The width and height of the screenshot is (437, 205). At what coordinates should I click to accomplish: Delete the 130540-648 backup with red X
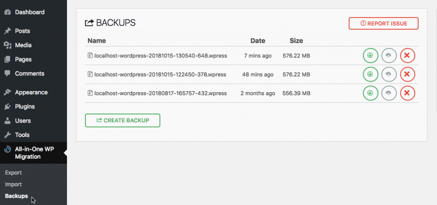408,56
